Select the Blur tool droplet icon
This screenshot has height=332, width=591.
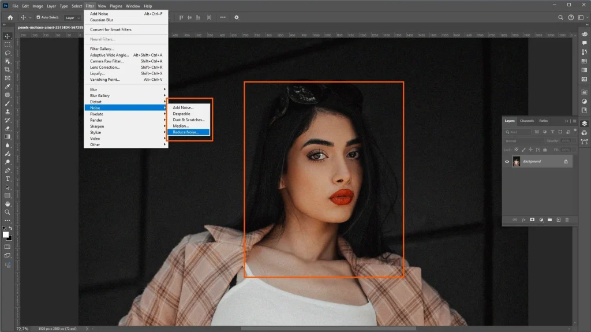8,146
